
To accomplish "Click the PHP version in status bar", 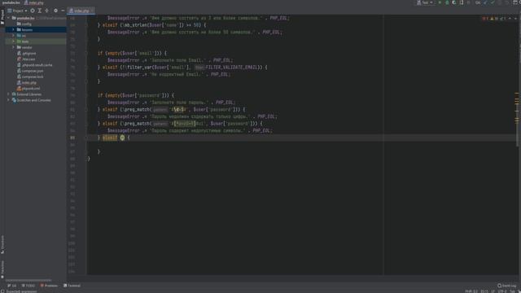I will pos(471,291).
